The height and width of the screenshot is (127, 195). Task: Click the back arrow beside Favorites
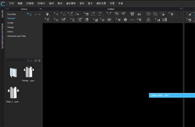[x=39, y=15]
